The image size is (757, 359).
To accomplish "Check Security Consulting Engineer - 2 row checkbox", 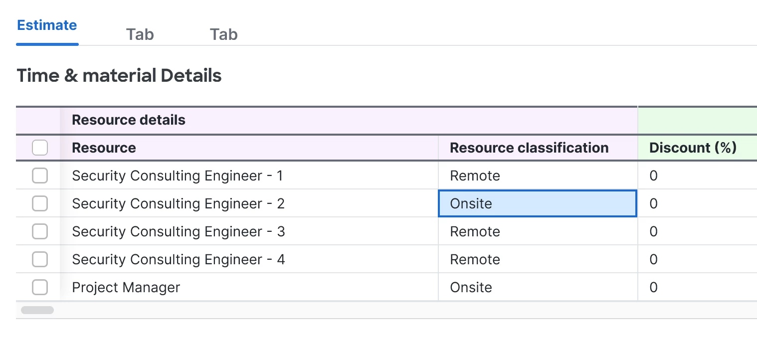I will click(x=40, y=203).
